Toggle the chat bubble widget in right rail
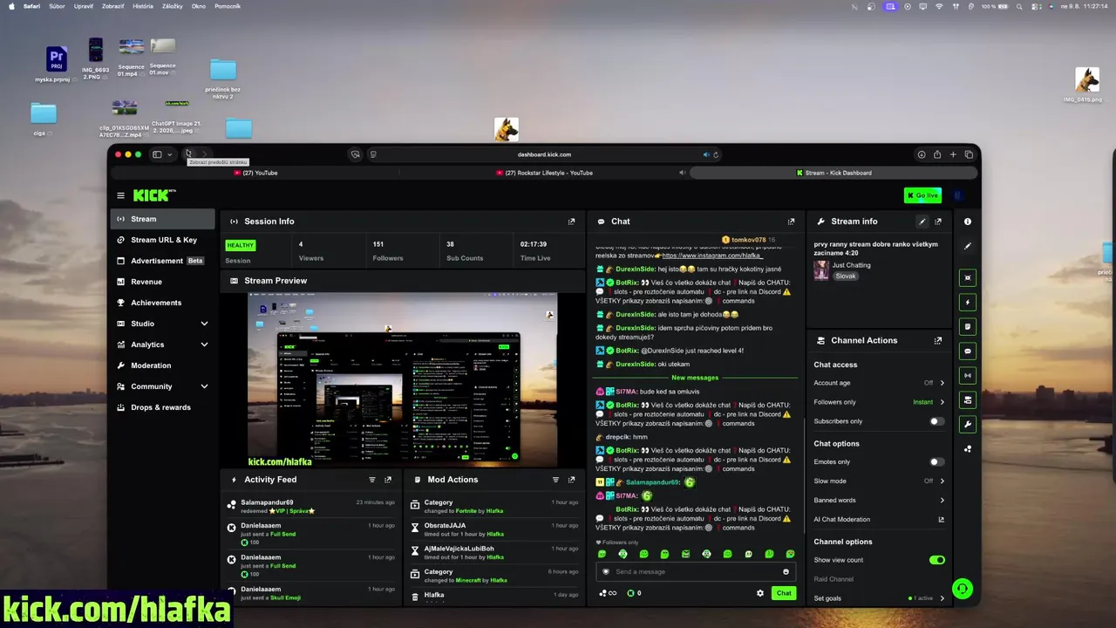This screenshot has width=1116, height=628. 968,351
